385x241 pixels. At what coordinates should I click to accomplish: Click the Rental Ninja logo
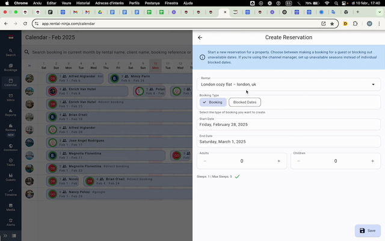(x=11, y=37)
